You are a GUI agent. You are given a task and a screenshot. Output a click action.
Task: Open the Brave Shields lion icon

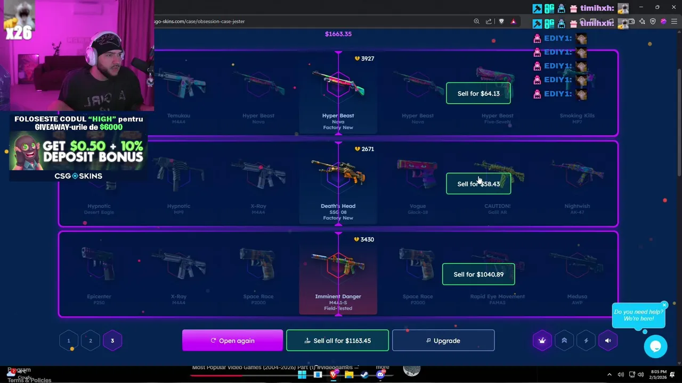tap(501, 21)
